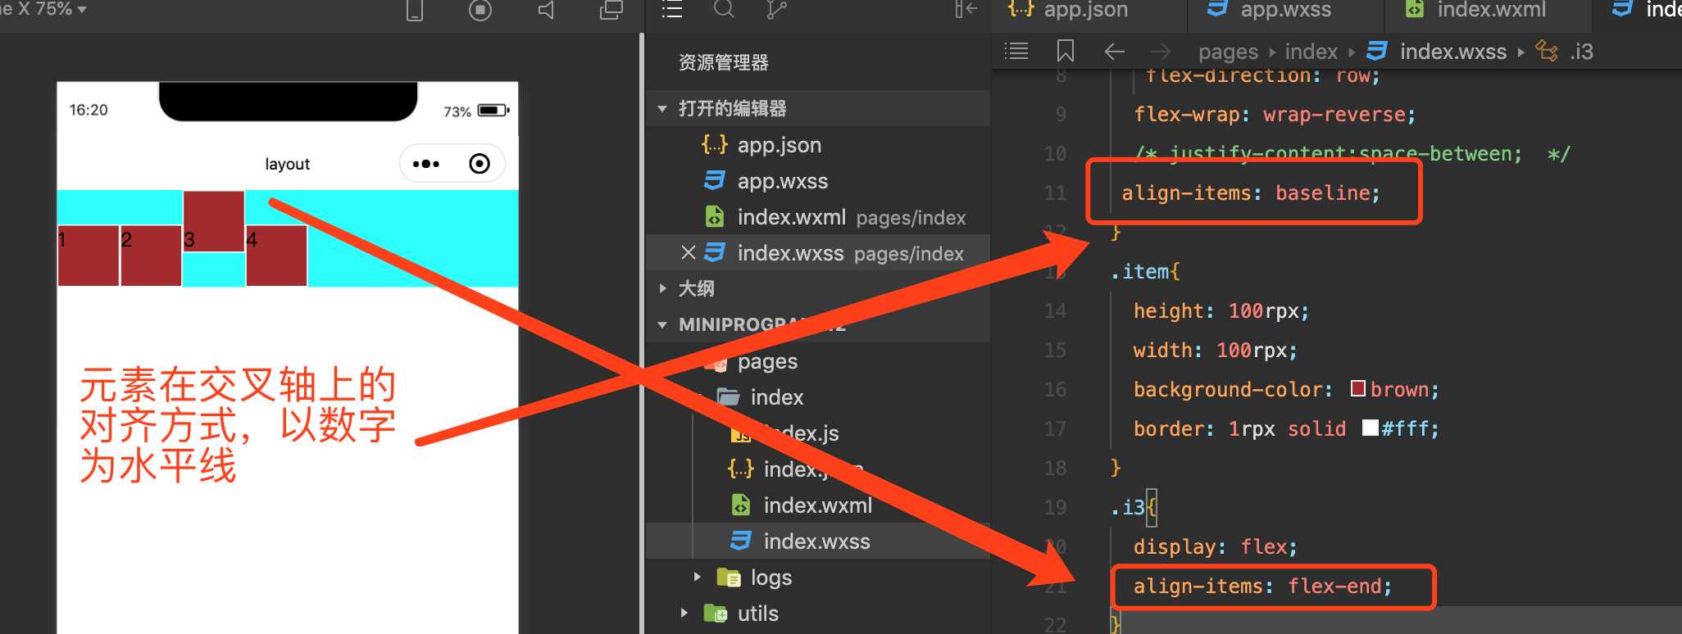Image resolution: width=1682 pixels, height=634 pixels.
Task: Click the stop/record circle icon in simulator toolbar
Action: [x=480, y=10]
